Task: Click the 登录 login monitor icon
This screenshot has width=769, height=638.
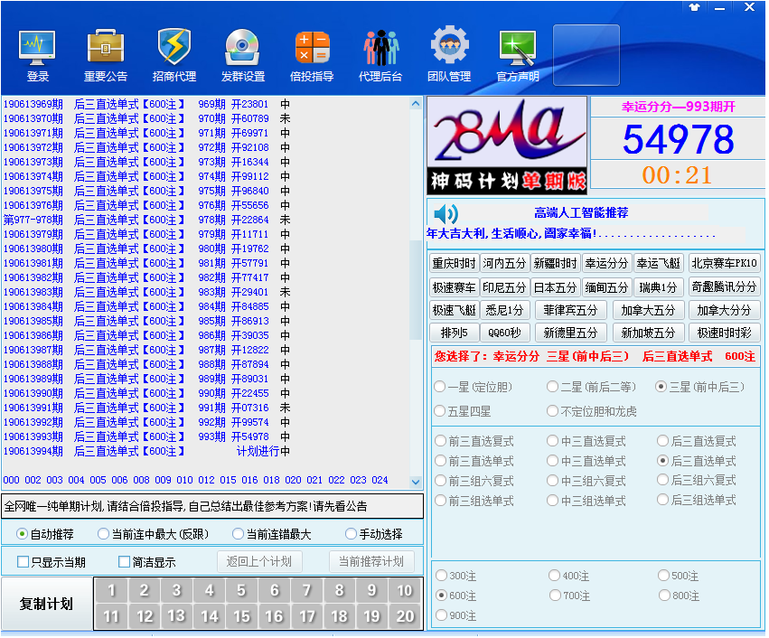Action: pyautogui.click(x=37, y=47)
